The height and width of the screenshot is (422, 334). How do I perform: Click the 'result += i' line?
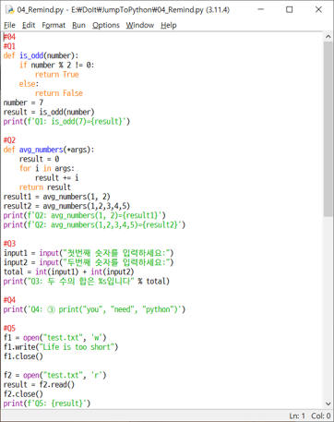[57, 177]
